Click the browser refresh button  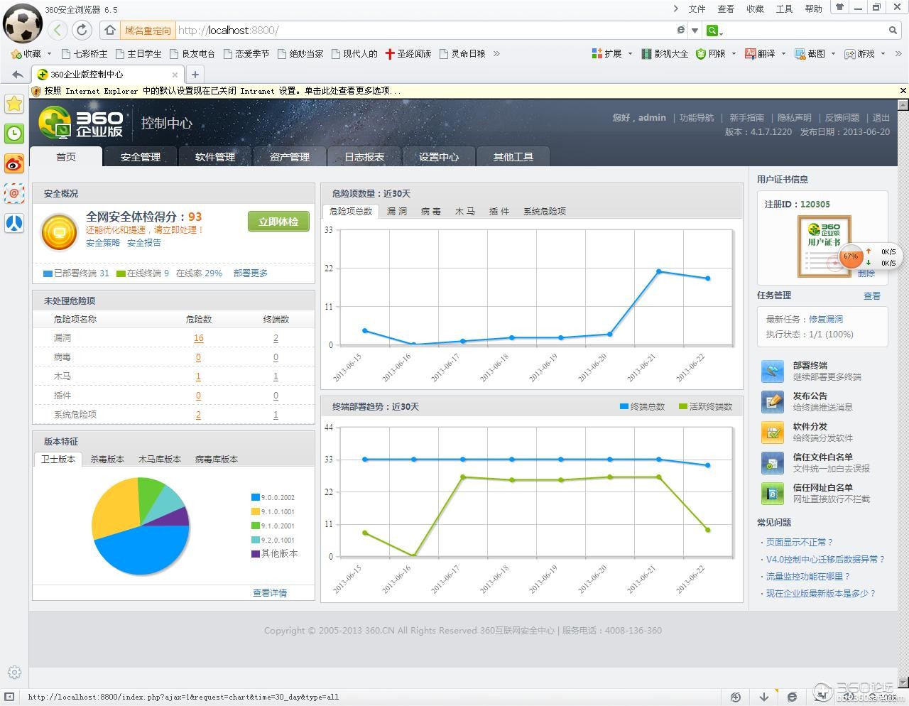point(82,30)
